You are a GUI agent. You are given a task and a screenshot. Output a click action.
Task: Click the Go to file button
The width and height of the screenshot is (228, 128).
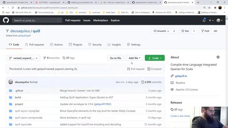[x=115, y=58]
